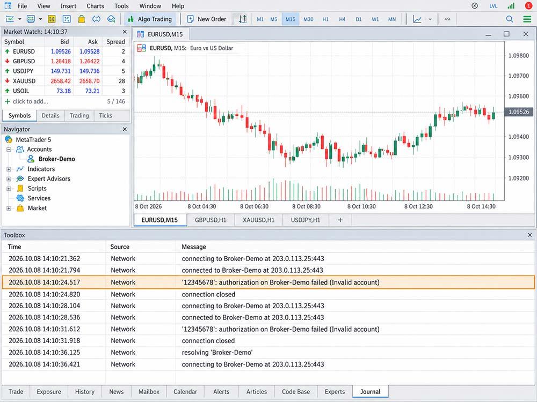This screenshot has height=402, width=537.
Task: Switch the chart timeframe to D1
Action: (x=359, y=19)
